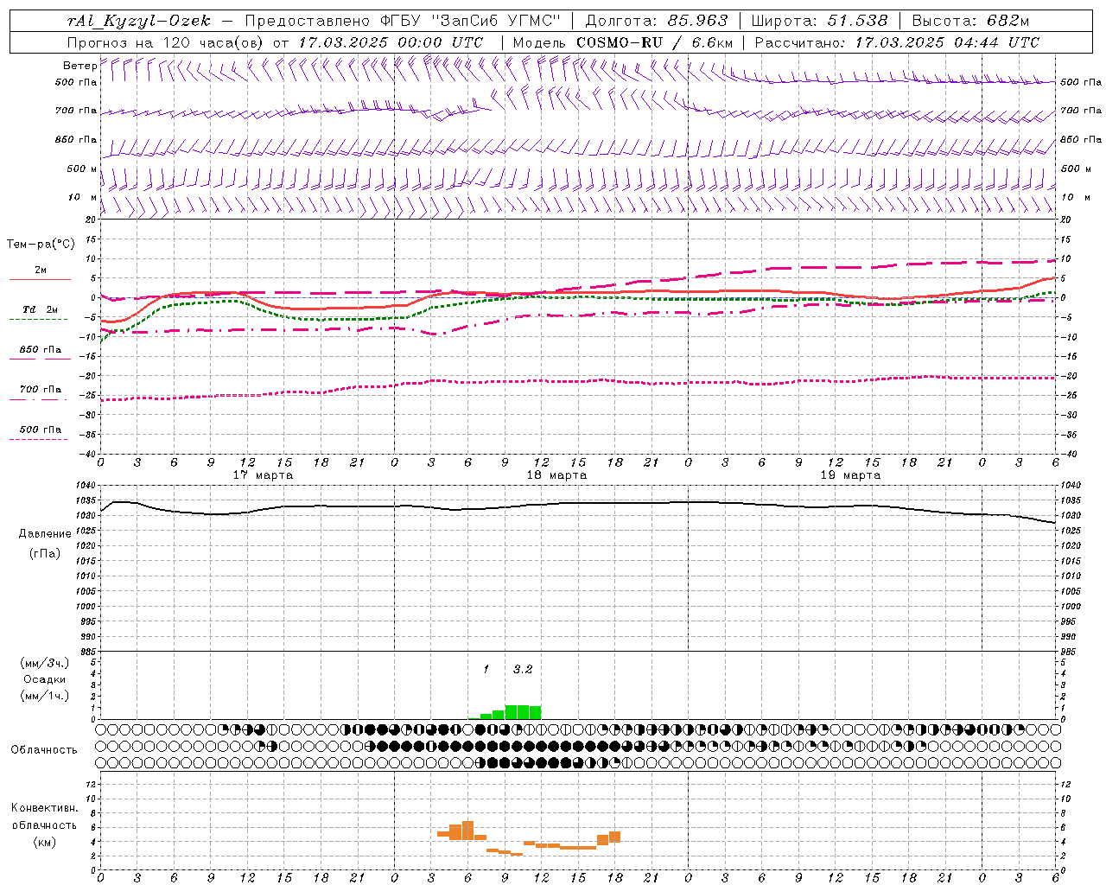Click the Td 2м legend entry
Viewport: 1106px width, 885px height.
(40, 309)
